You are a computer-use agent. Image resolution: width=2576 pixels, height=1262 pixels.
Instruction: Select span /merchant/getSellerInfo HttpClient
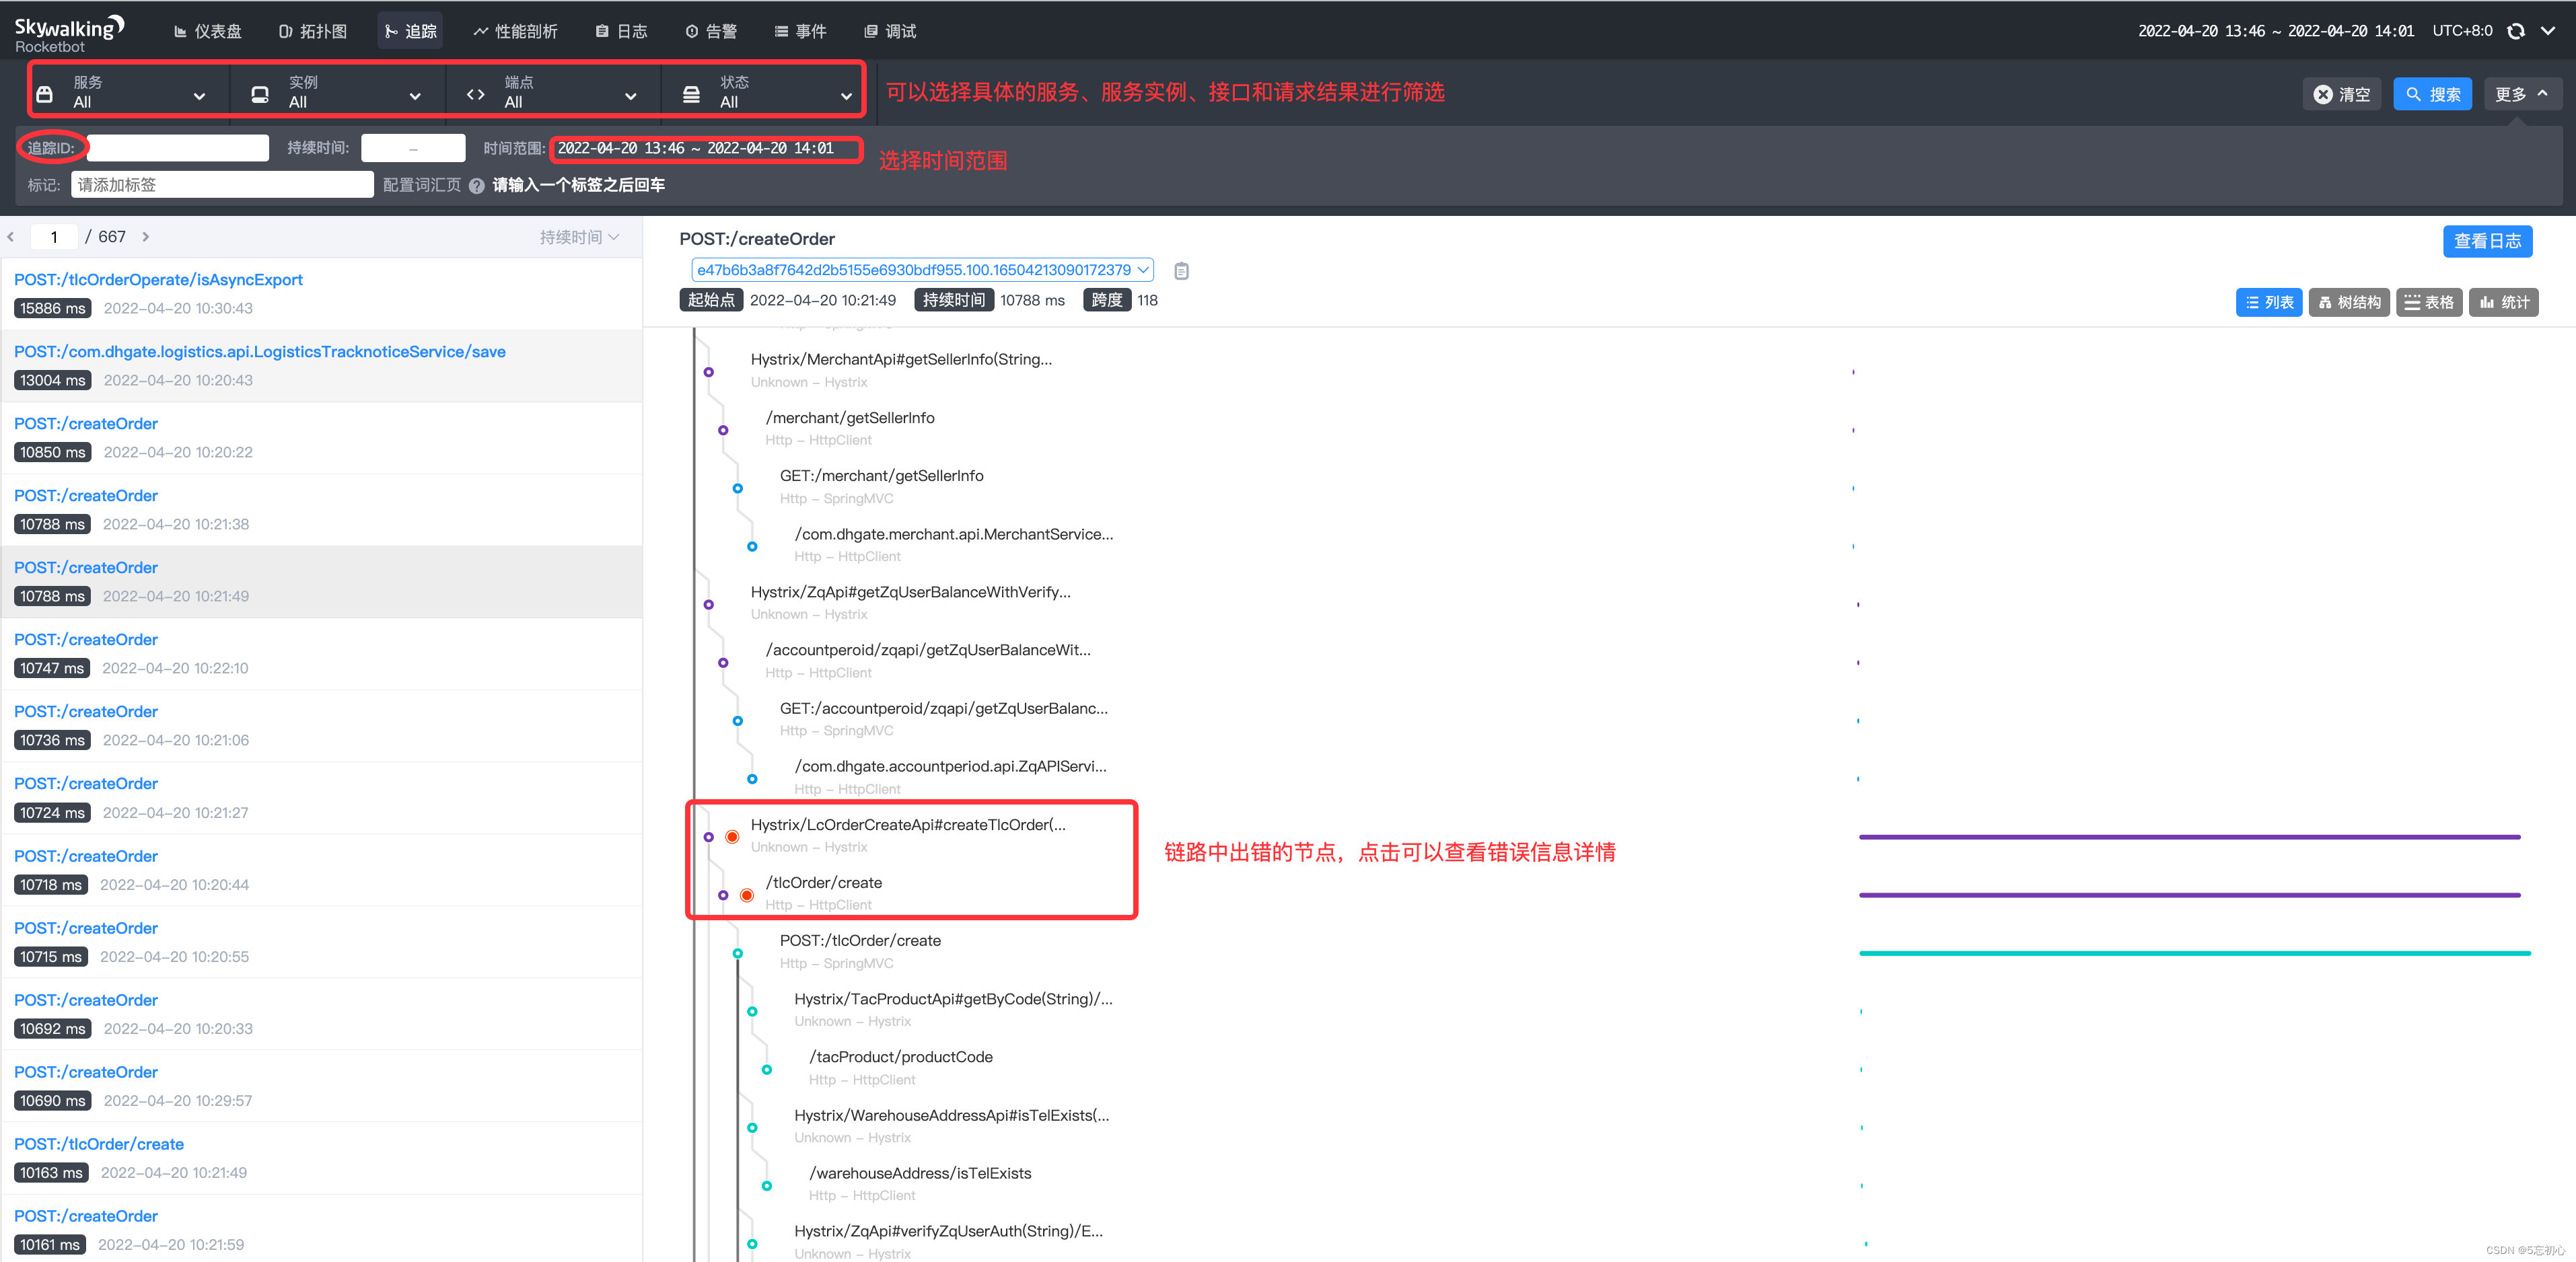pos(850,418)
